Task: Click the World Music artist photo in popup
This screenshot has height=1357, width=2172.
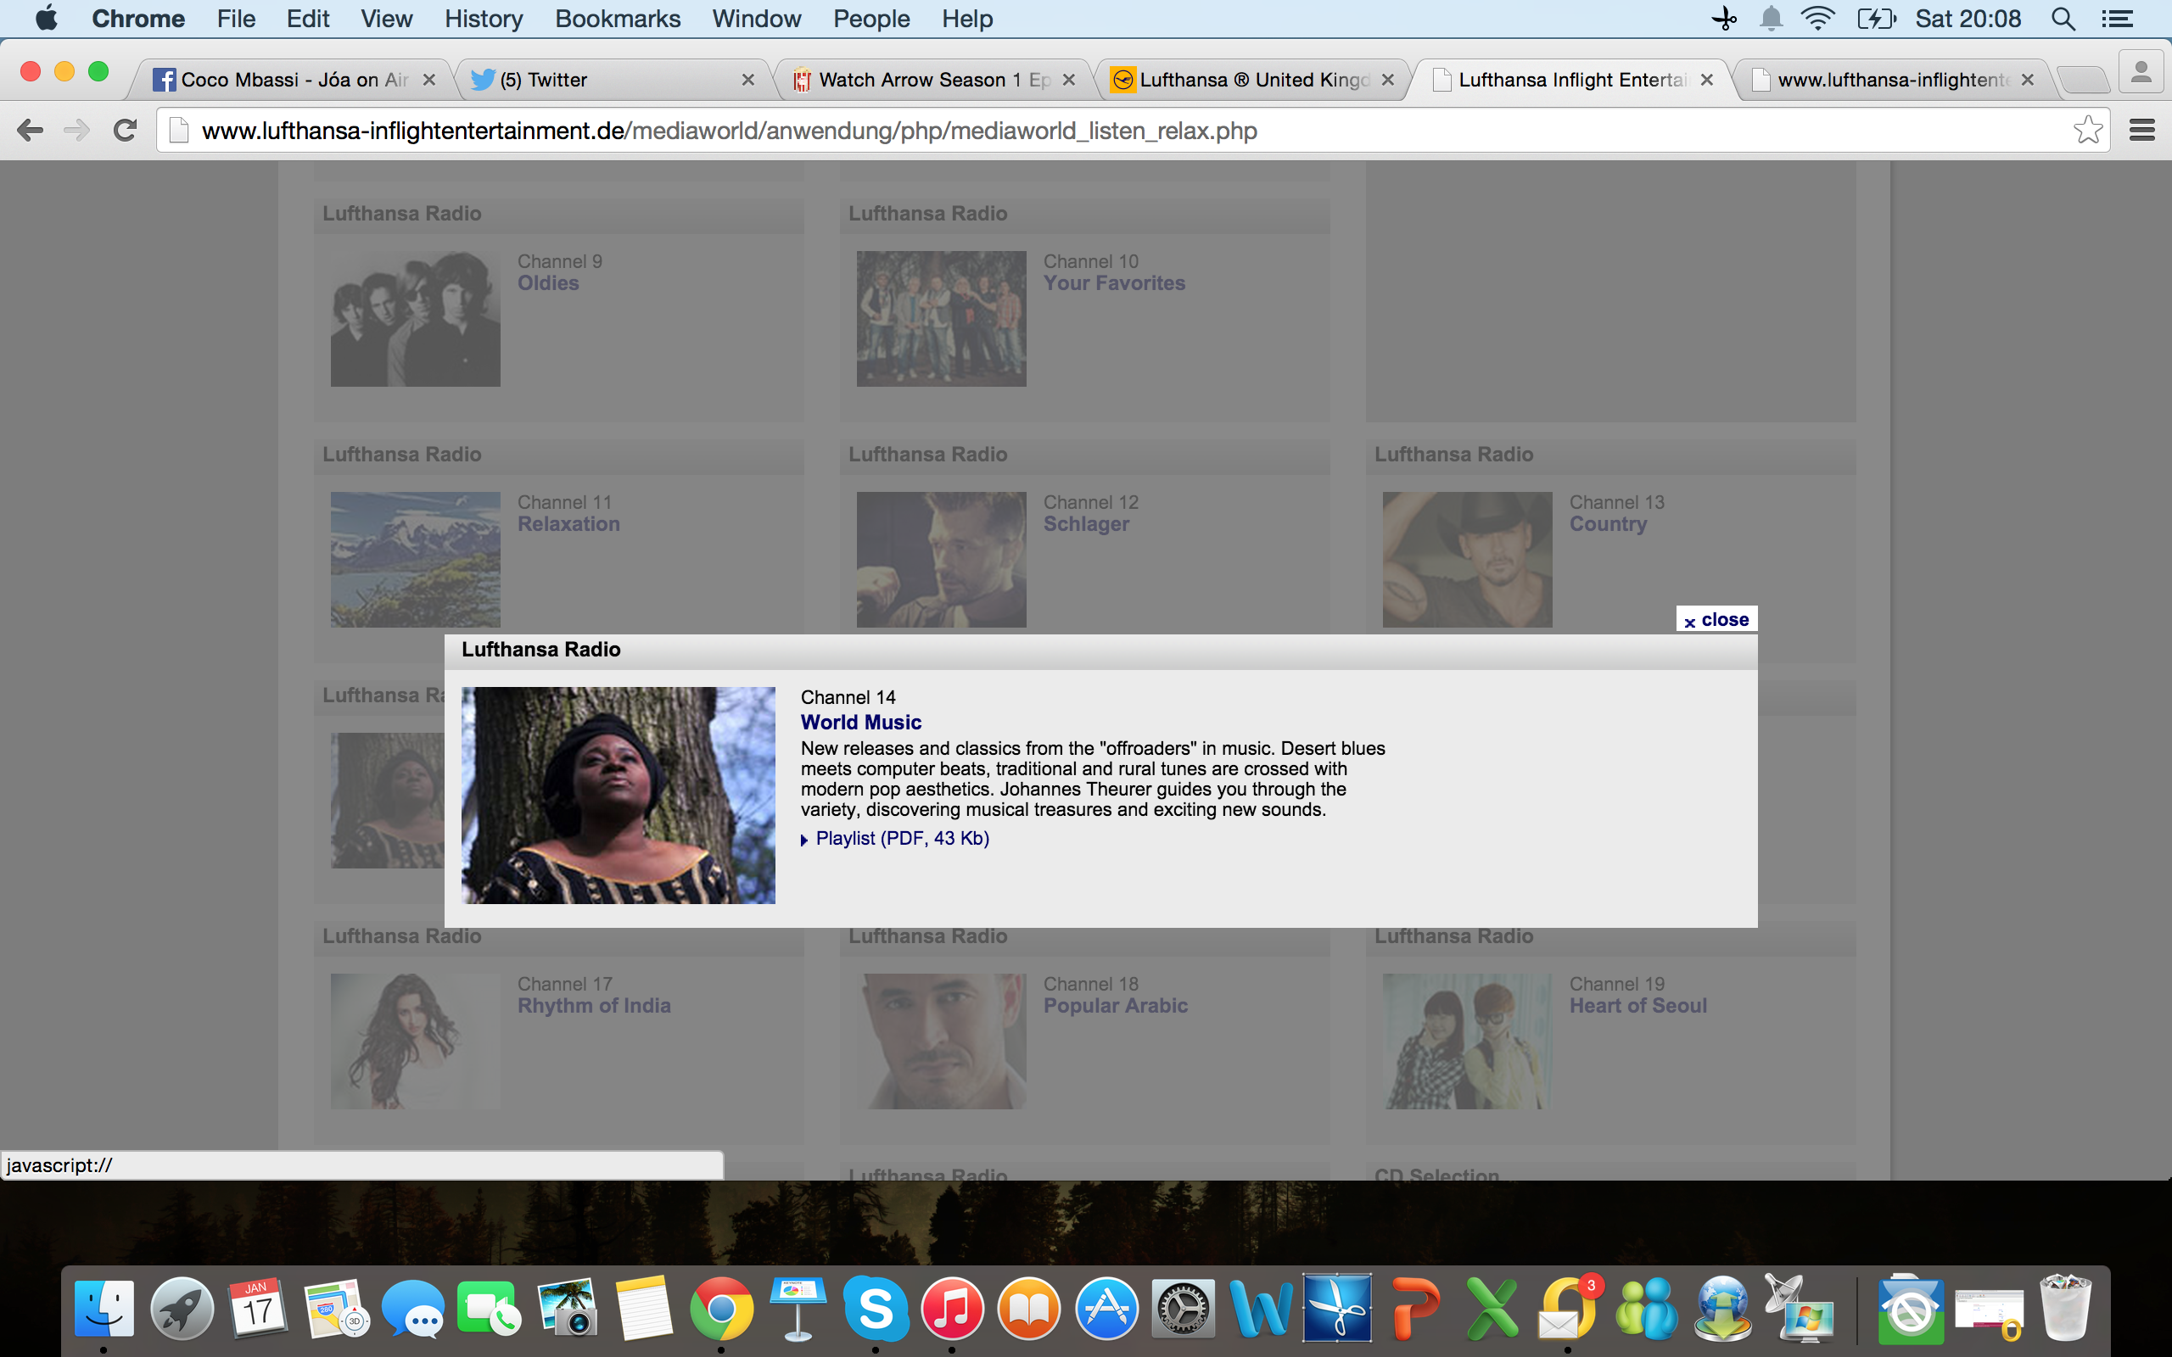Action: [x=619, y=796]
